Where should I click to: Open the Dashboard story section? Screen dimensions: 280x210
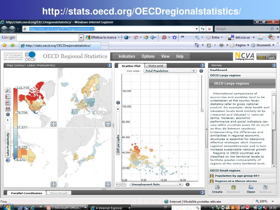tap(242, 70)
